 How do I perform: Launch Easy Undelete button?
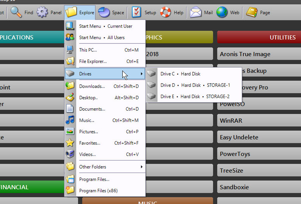point(259,137)
